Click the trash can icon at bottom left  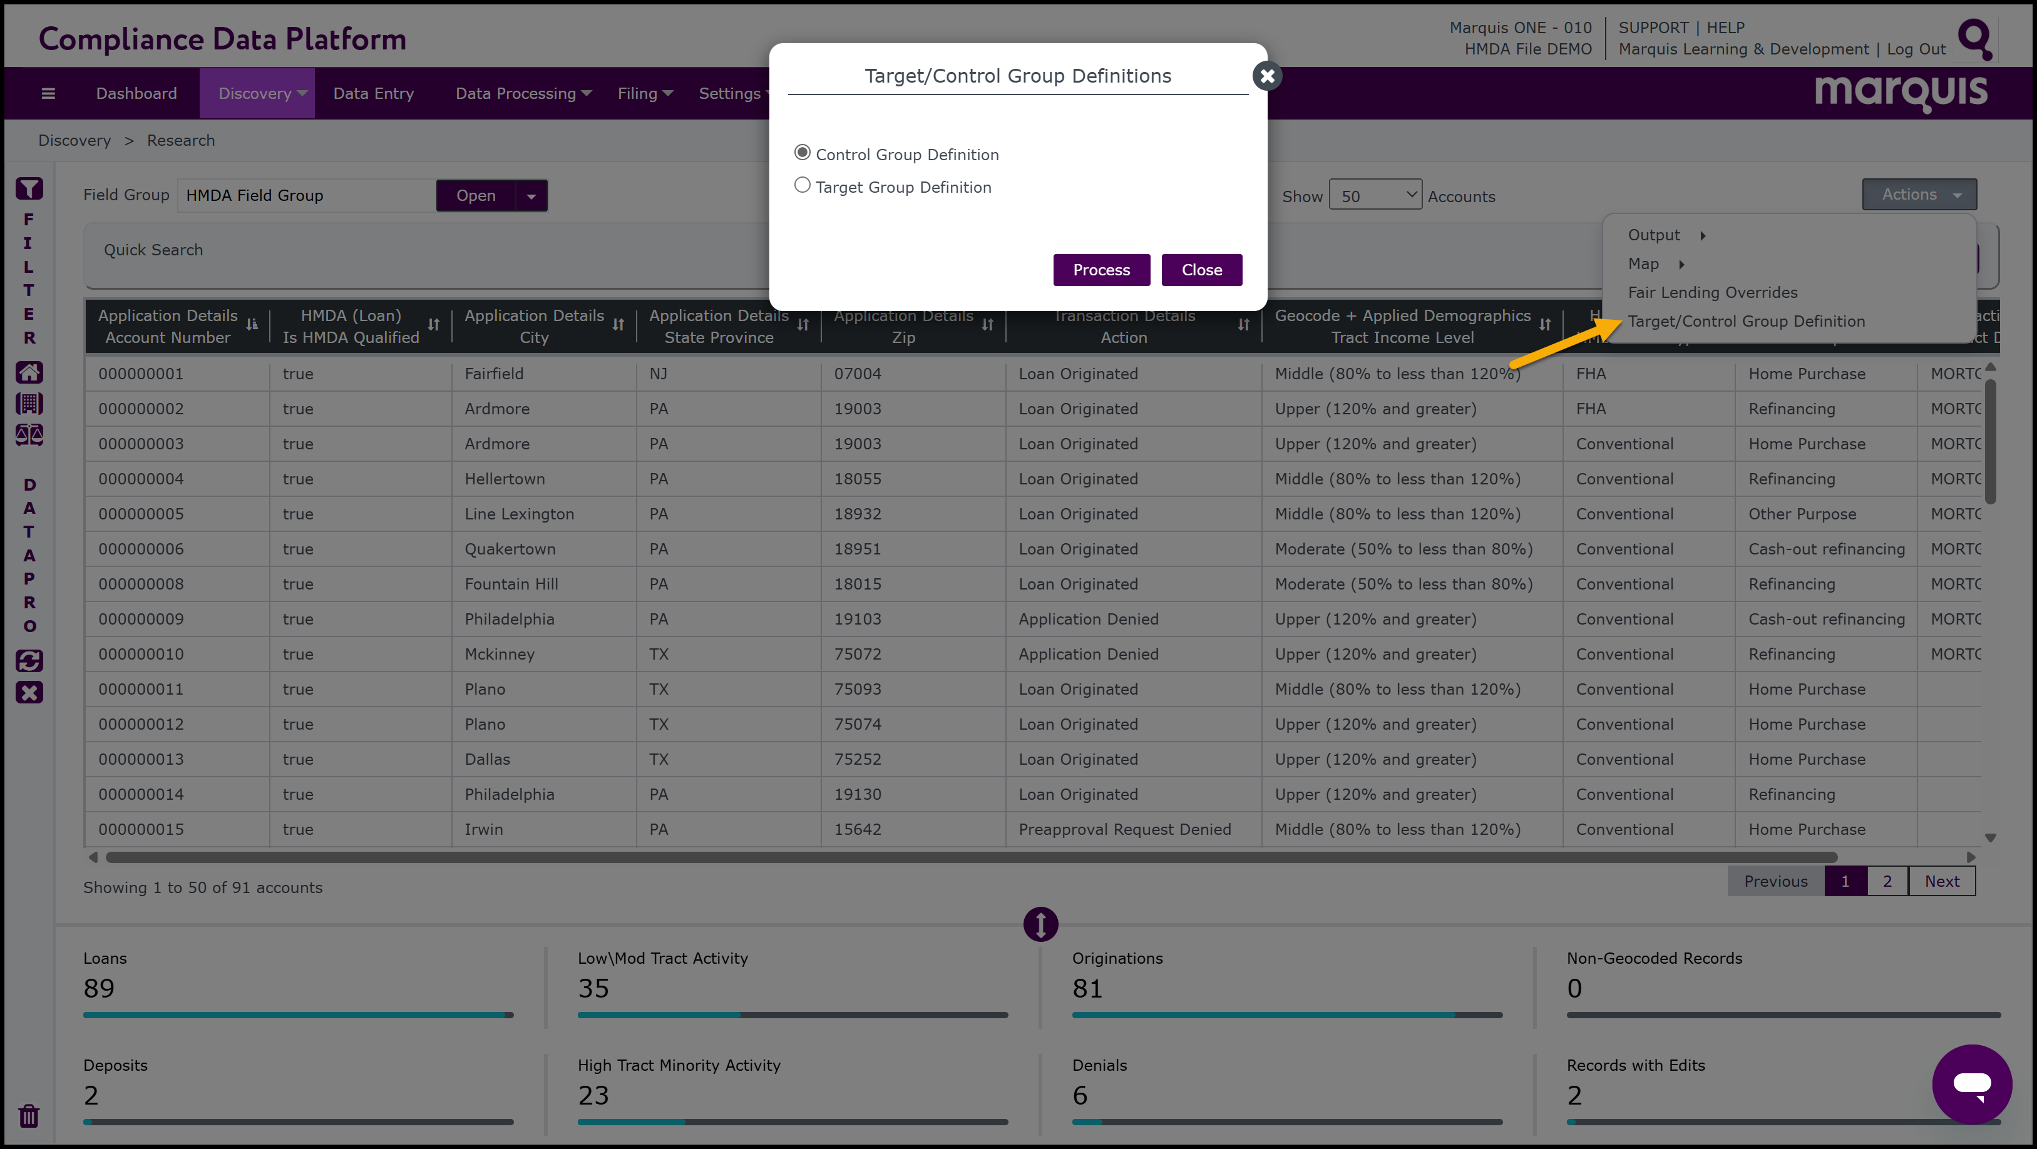coord(29,1116)
